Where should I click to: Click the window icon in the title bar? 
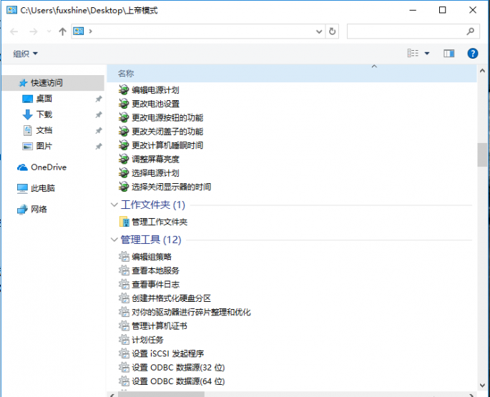tap(11, 10)
